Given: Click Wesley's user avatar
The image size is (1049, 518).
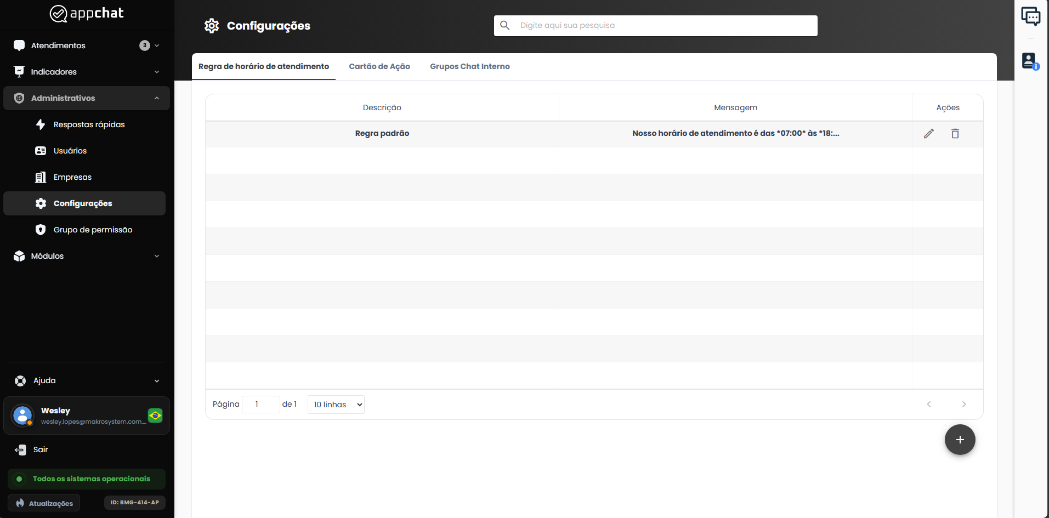Looking at the screenshot, I should 22,415.
